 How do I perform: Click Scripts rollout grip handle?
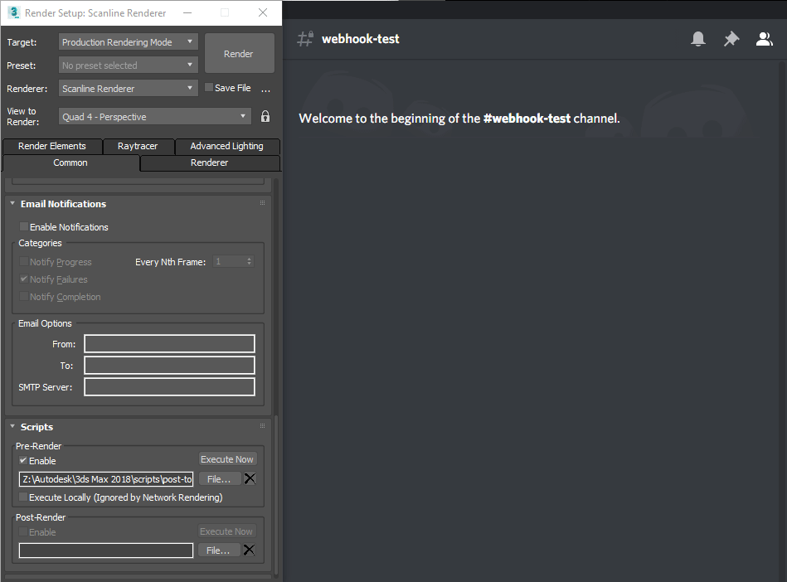pyautogui.click(x=262, y=425)
